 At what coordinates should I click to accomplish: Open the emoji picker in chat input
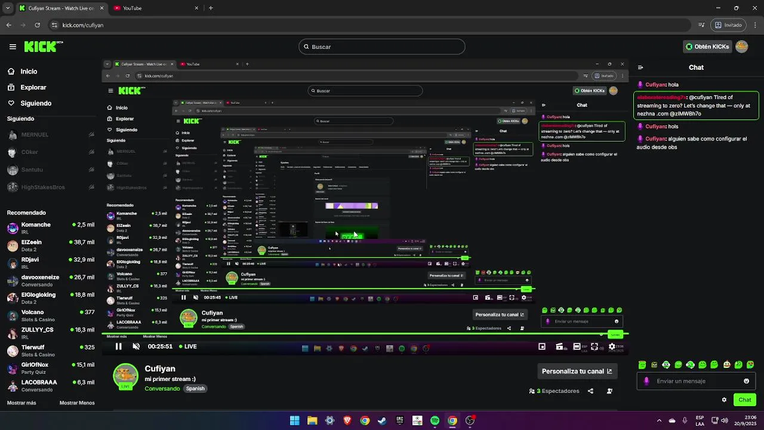(x=746, y=381)
